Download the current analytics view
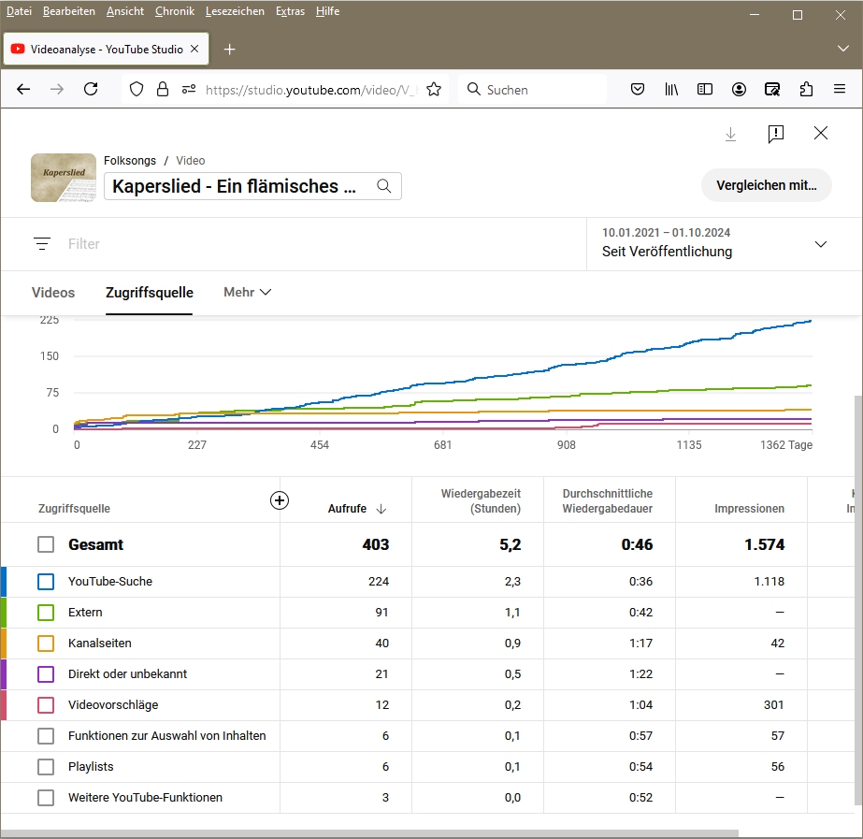This screenshot has width=863, height=839. point(730,134)
